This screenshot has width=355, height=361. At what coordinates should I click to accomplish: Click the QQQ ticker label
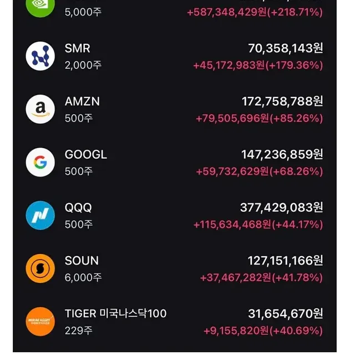click(x=78, y=208)
